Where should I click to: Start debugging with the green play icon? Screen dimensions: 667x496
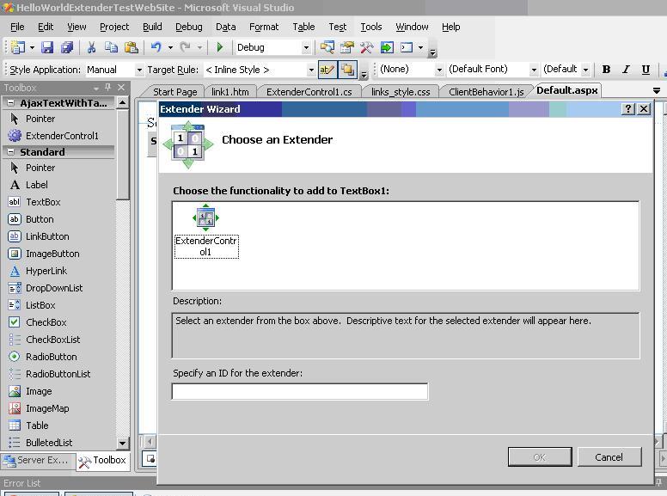(219, 47)
